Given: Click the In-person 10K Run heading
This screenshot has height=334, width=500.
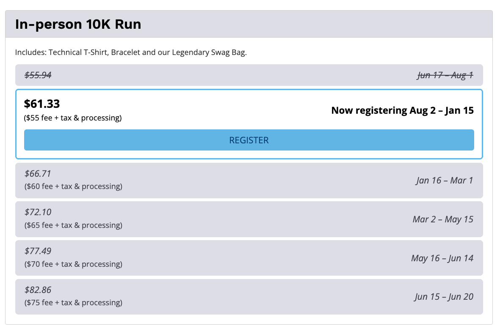Looking at the screenshot, I should click(78, 25).
